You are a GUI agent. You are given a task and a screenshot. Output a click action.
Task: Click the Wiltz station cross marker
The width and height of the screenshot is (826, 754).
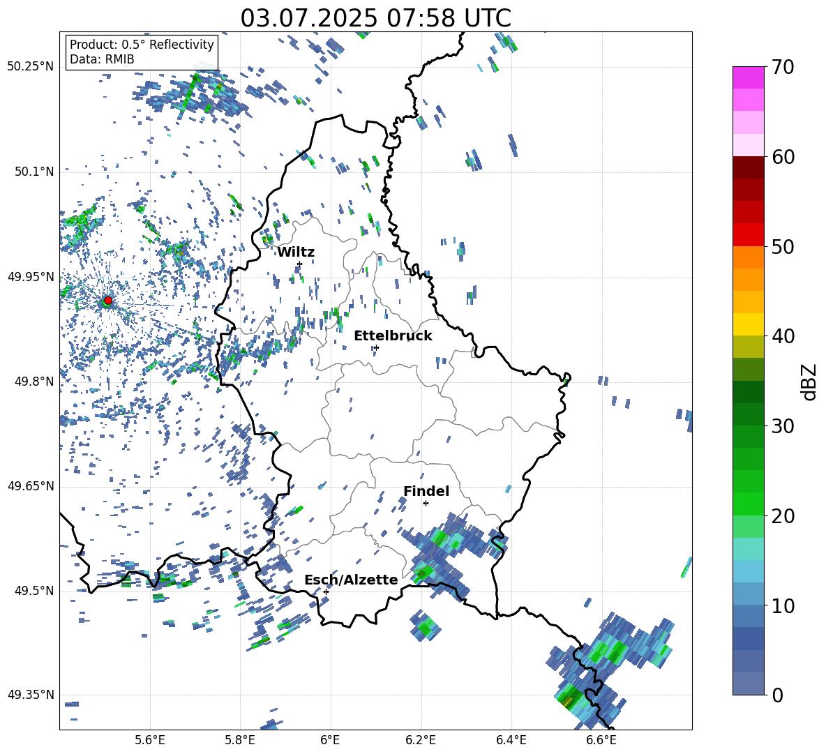(300, 264)
